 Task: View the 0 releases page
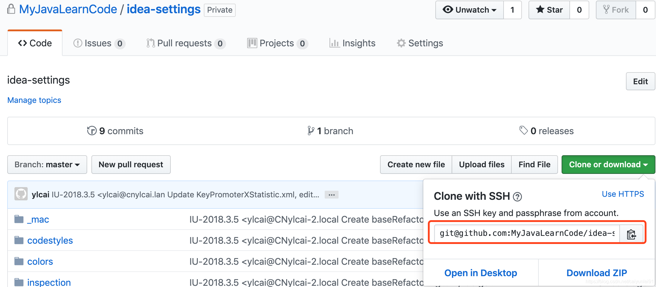pyautogui.click(x=547, y=131)
